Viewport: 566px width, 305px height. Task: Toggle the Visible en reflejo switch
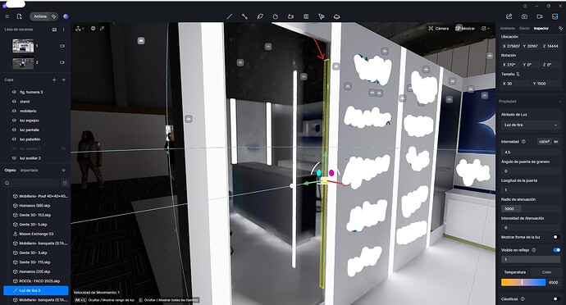tap(556, 250)
